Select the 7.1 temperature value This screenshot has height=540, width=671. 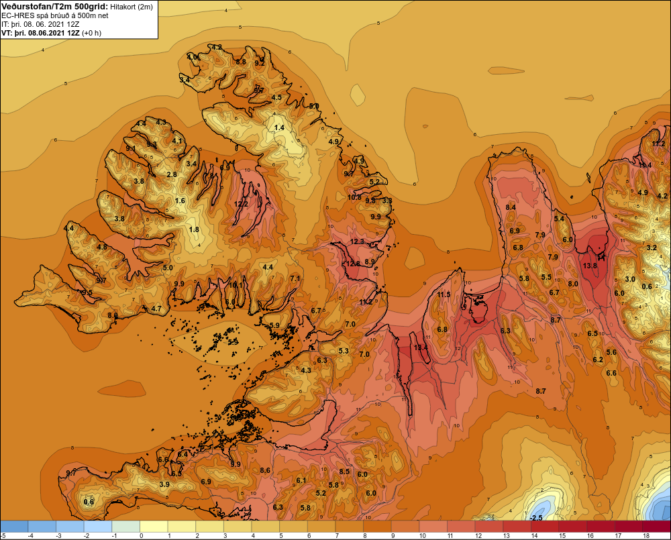[295, 278]
